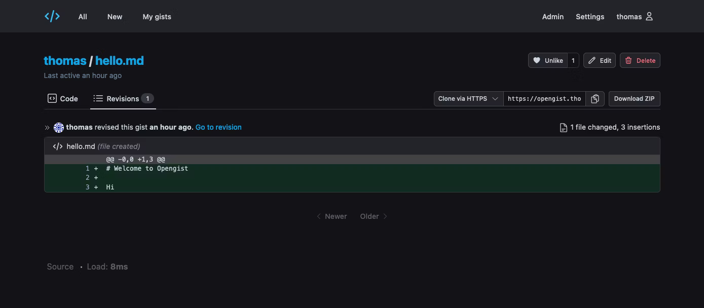Open the New gist page
Screen dimensions: 704x308
click(x=115, y=17)
